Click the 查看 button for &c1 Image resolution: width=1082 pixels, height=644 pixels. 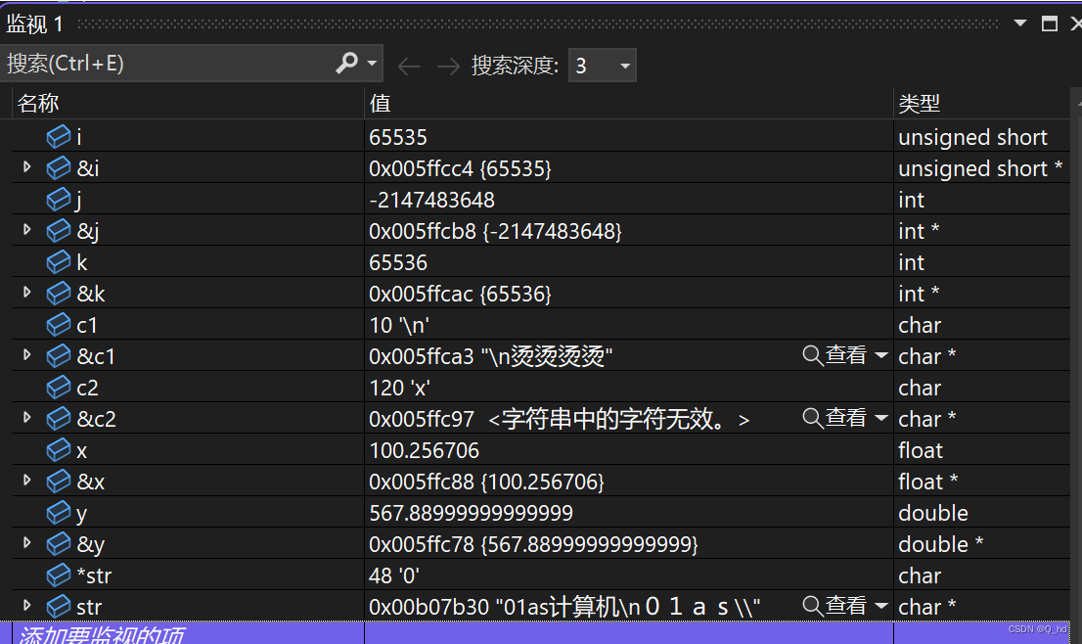click(839, 355)
